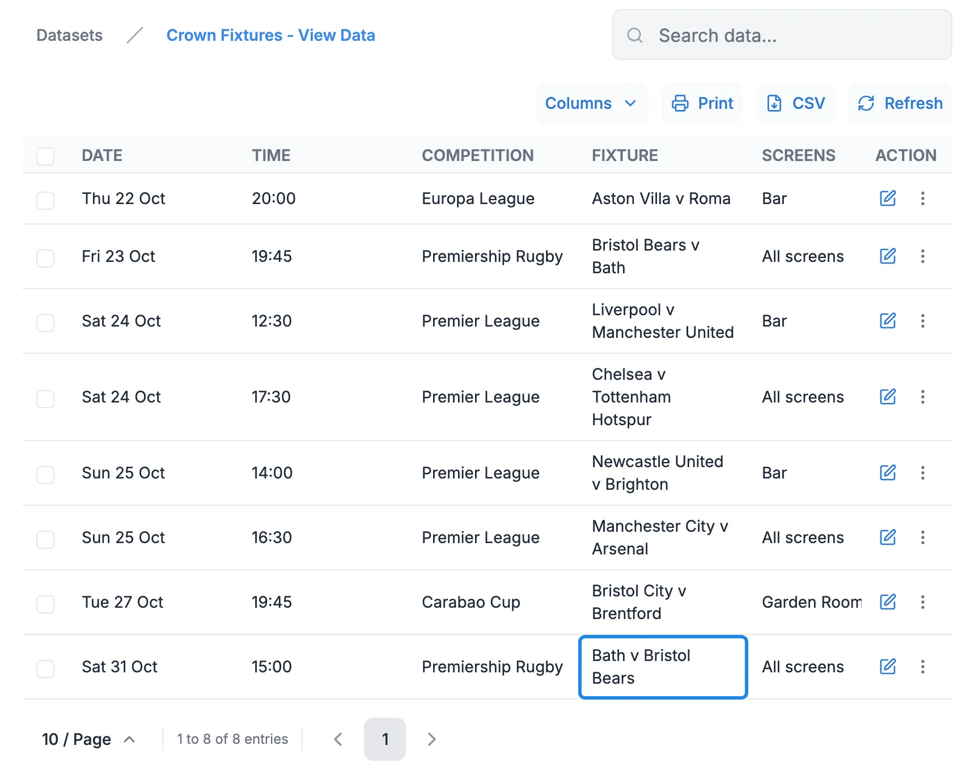Go to the previous page arrow
Viewport: 975px width, 771px height.
pos(338,739)
